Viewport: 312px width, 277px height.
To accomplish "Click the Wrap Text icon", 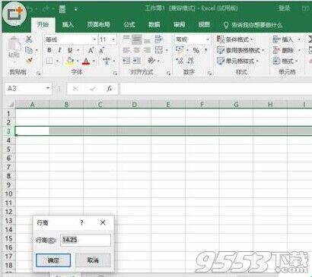I will [x=158, y=39].
